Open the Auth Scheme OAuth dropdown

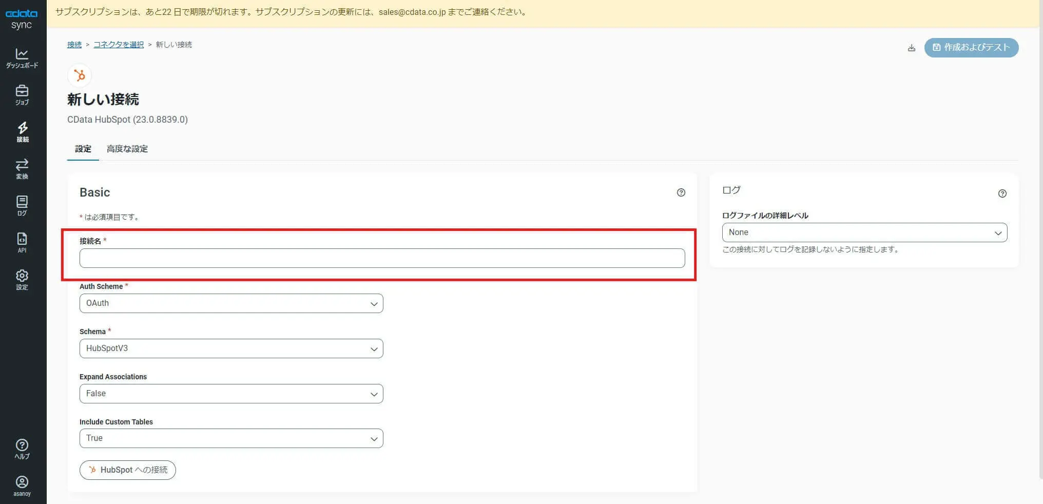(231, 303)
